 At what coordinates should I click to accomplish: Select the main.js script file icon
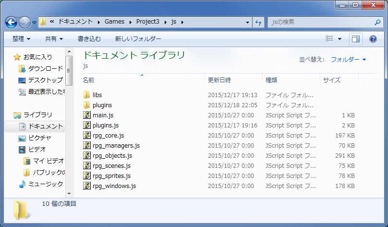point(87,115)
